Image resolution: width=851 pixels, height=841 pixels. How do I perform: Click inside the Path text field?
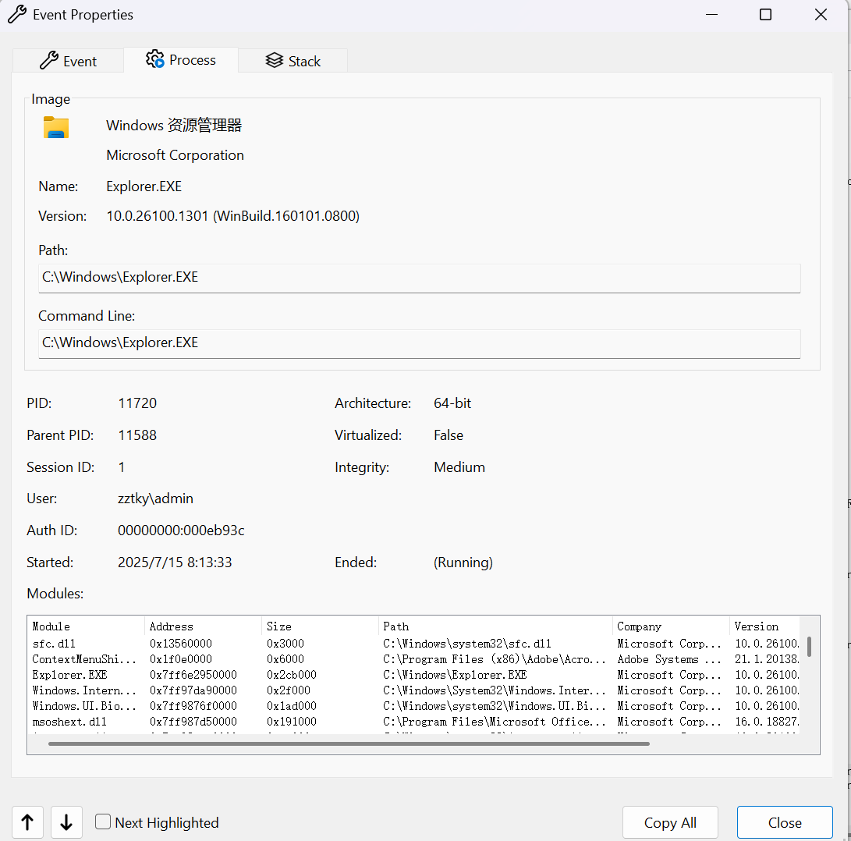[x=419, y=278]
